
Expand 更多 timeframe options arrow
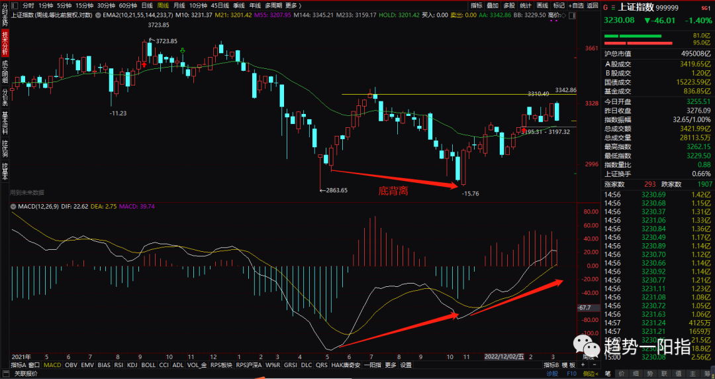point(300,5)
